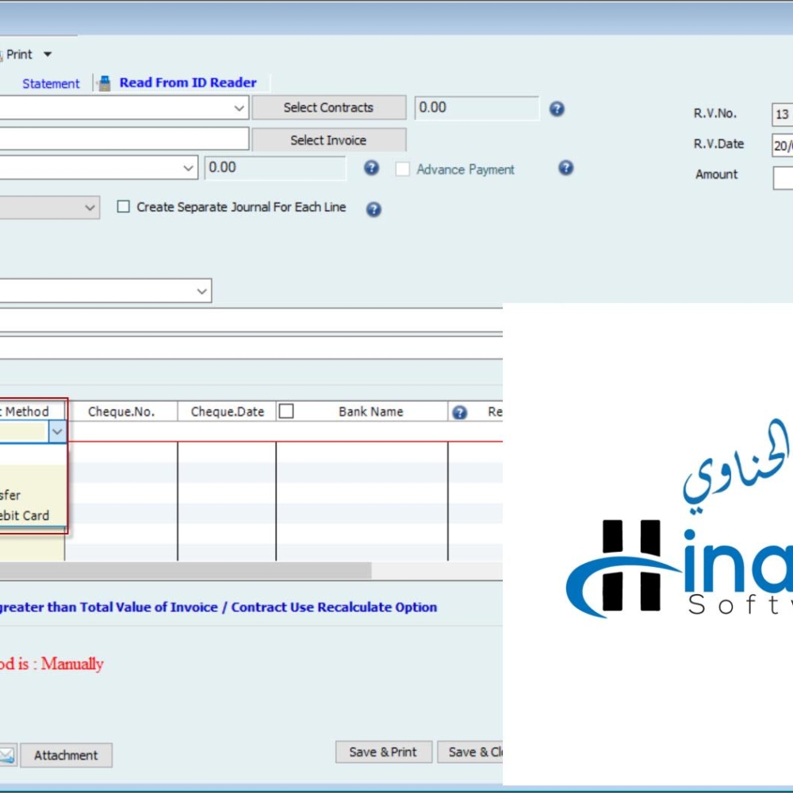This screenshot has height=793, width=793.
Task: Click the Method column header
Action: click(x=32, y=412)
